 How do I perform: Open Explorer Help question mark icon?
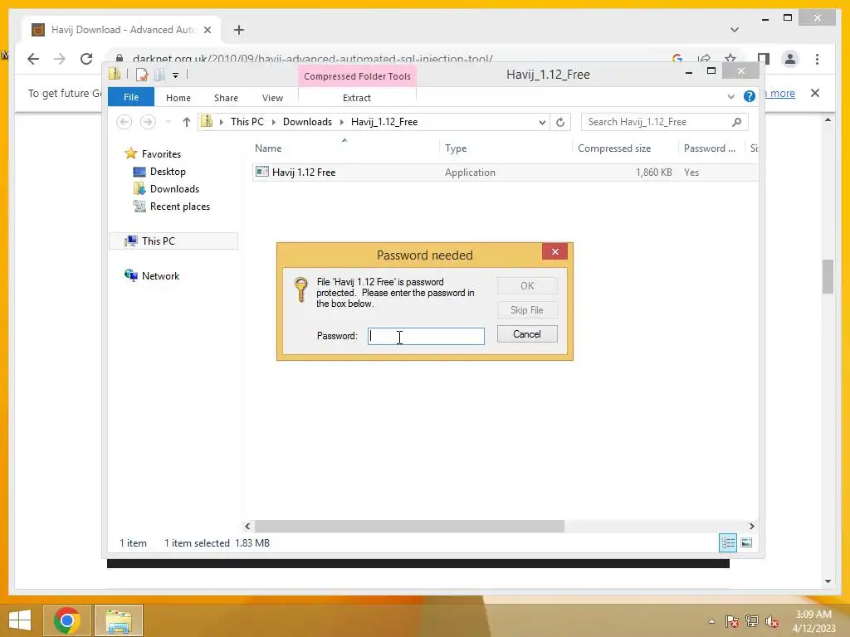[750, 96]
